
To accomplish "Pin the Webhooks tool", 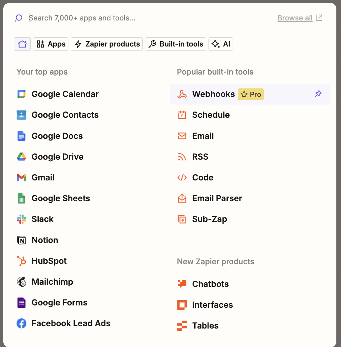I will pyautogui.click(x=318, y=94).
